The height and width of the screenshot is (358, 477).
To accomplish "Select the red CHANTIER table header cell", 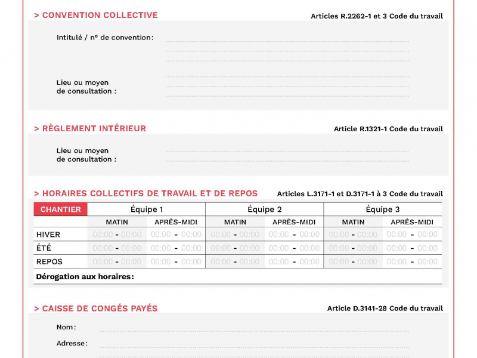I will (61, 209).
